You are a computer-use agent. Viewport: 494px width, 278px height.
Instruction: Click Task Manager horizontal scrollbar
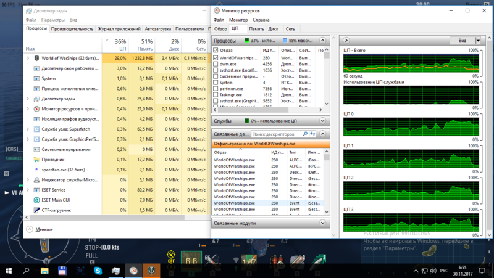pyautogui.click(x=107, y=218)
